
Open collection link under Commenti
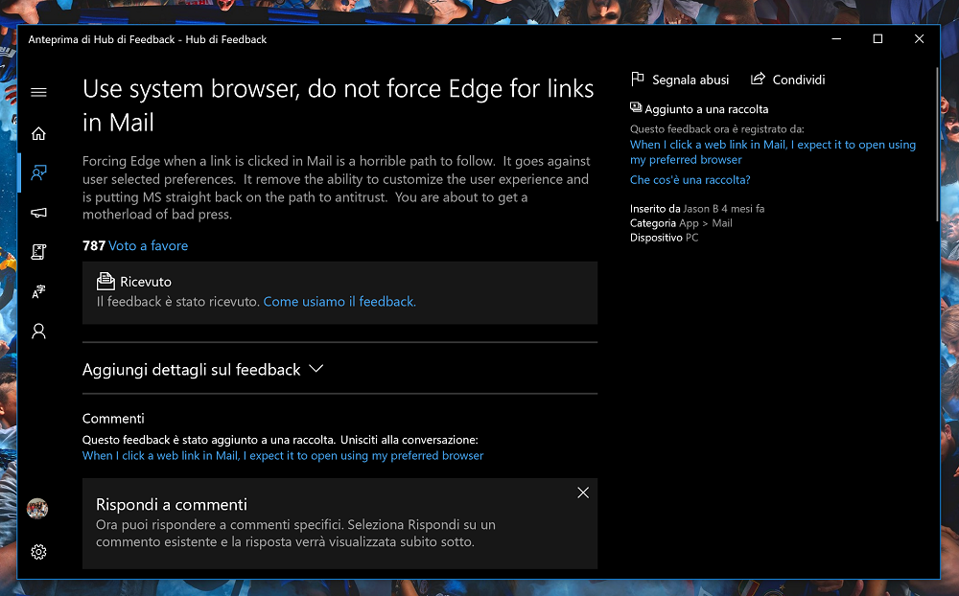tap(283, 455)
